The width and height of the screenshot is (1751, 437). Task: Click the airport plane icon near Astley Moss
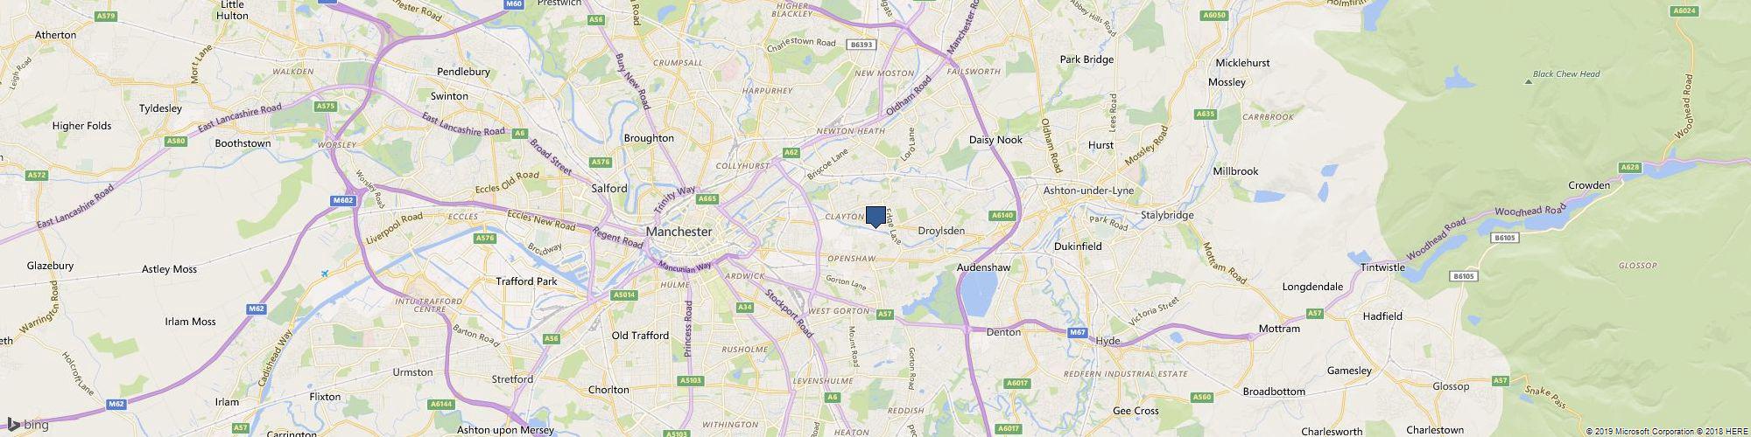324,274
